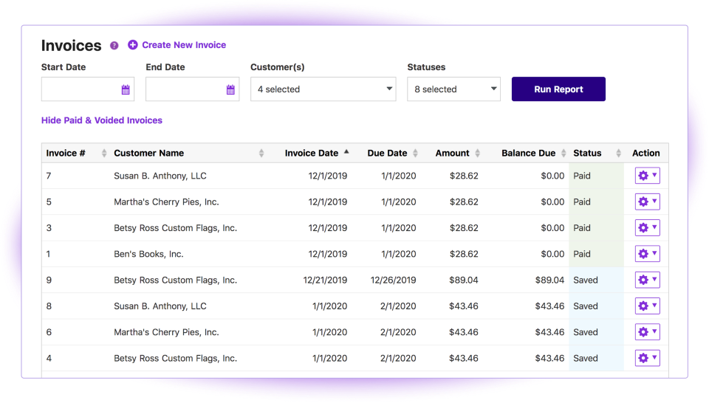Sort by the Due Date column arrows

415,154
